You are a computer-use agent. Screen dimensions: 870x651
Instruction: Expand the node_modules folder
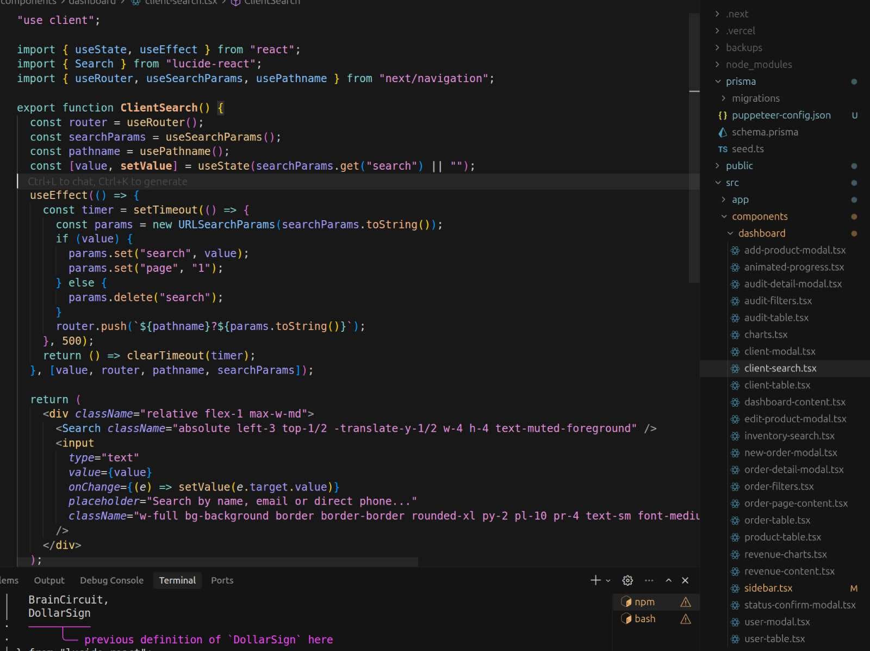(x=759, y=64)
